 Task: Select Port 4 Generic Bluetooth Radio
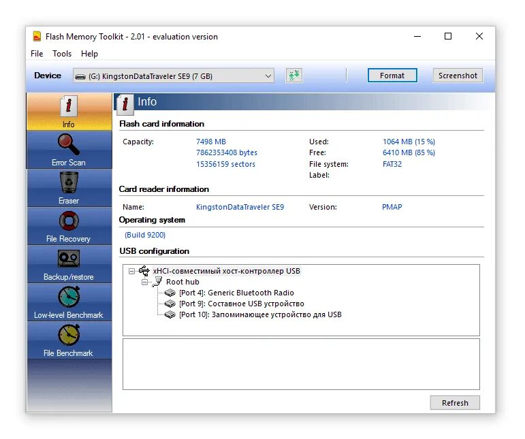236,293
